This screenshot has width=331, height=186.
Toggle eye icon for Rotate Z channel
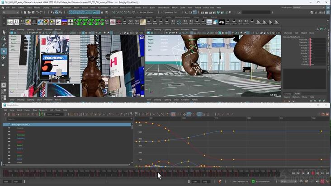pos(9,149)
